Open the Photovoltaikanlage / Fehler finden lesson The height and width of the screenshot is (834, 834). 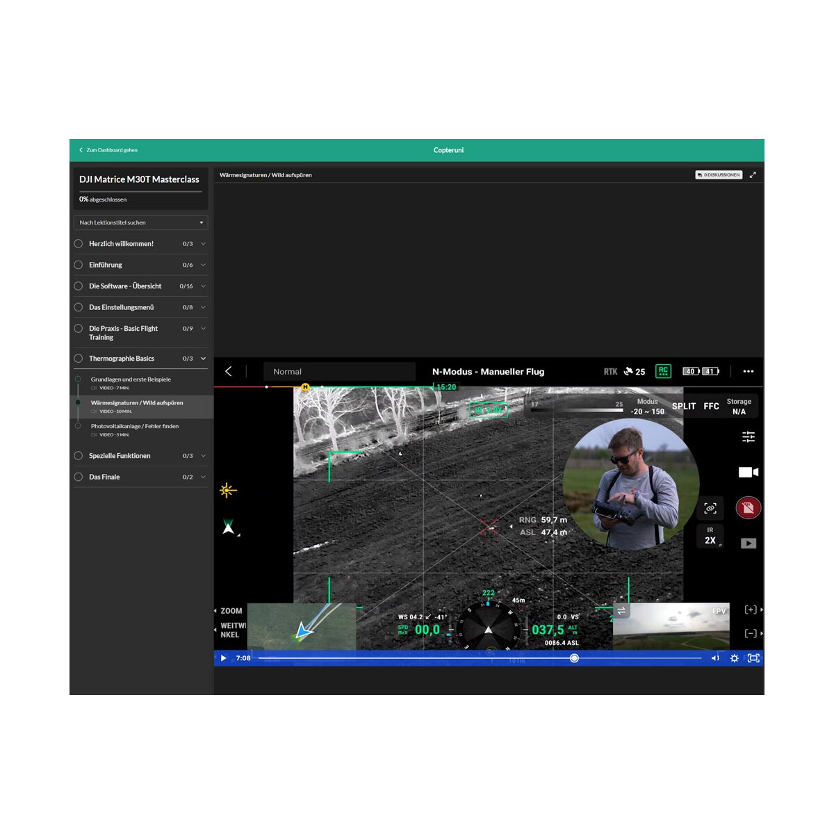[135, 427]
